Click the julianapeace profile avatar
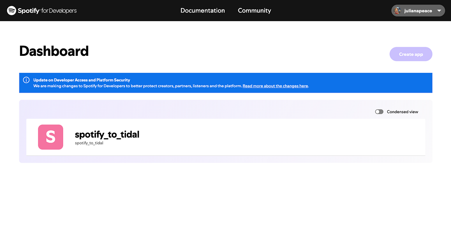Viewport: 451px width, 231px height. 398,11
